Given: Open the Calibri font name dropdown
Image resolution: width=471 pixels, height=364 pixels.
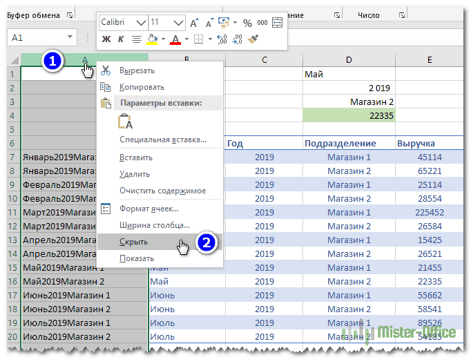Looking at the screenshot, I should [142, 23].
